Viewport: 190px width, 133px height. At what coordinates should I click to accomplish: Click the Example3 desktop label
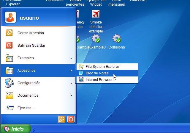tap(98, 47)
